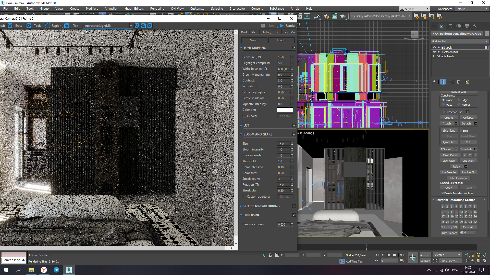This screenshot has height=275, width=490.
Task: Click the trash remove modifier icon
Action: pyautogui.click(x=458, y=82)
